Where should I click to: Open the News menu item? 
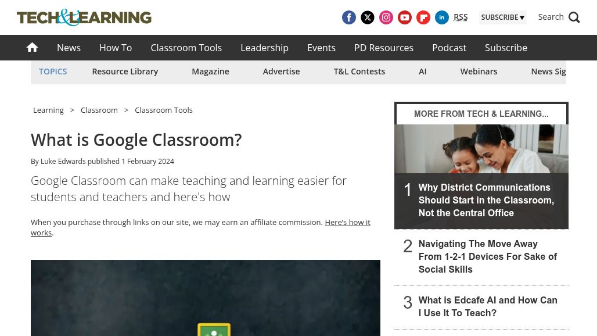coord(69,48)
